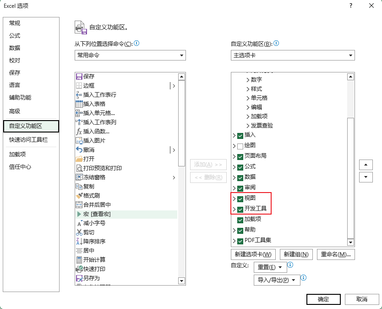The width and height of the screenshot is (382, 309).
Task: Select the 格式刷 format painter icon
Action: 79,196
